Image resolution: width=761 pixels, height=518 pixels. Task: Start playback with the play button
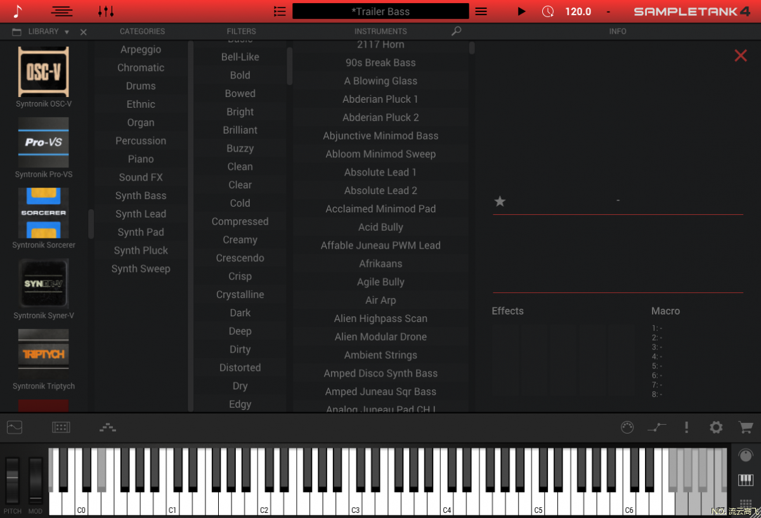[522, 11]
